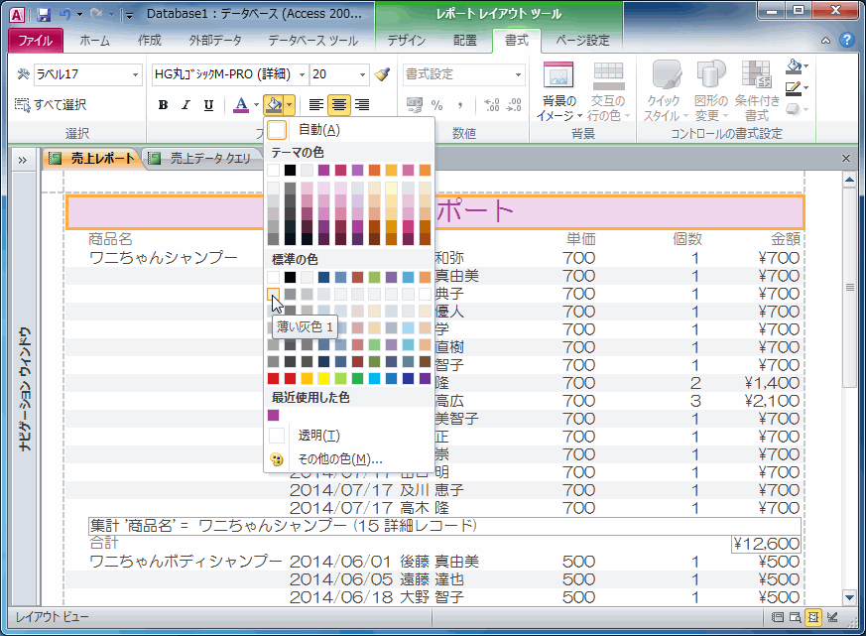This screenshot has height=636, width=866.
Task: Toggle Italic text formatting
Action: coord(185,105)
